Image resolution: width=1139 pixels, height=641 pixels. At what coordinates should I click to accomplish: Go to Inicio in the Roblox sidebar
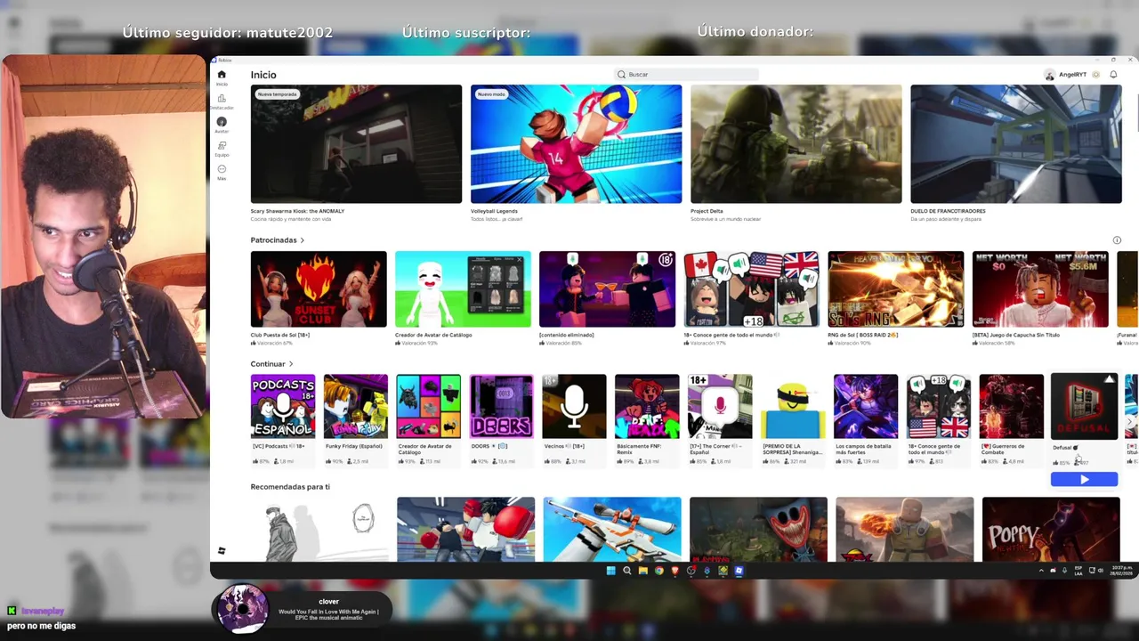[222, 77]
